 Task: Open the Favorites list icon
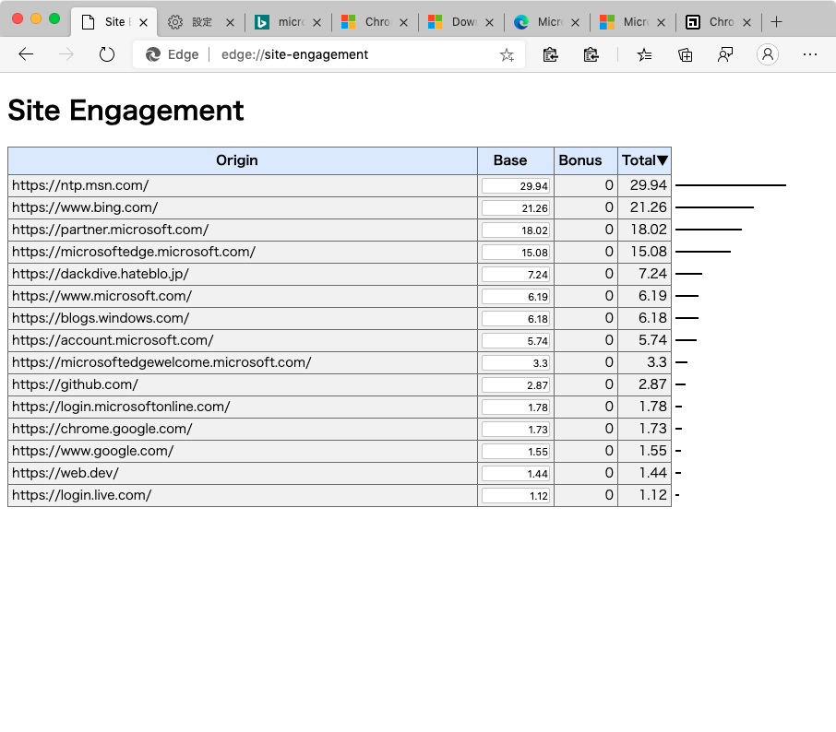pyautogui.click(x=644, y=54)
